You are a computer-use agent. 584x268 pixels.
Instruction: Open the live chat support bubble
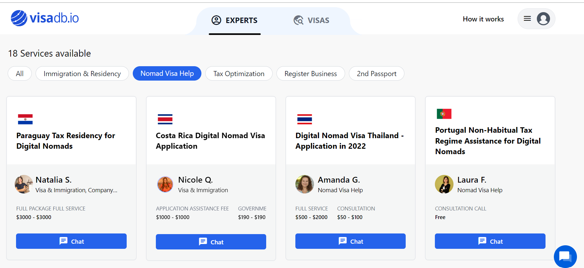565,256
